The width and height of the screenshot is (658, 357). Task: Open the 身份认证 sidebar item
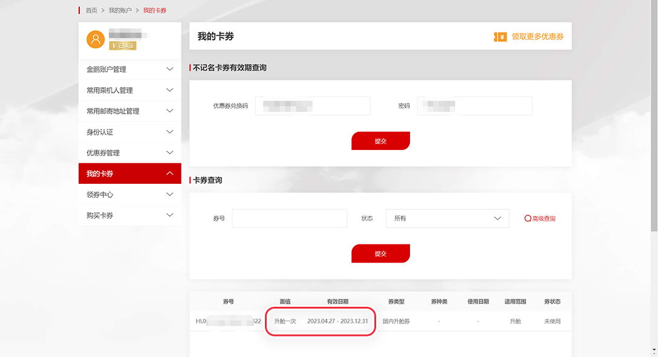coord(129,132)
